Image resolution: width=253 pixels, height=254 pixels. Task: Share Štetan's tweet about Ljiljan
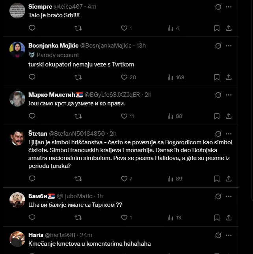[229, 179]
